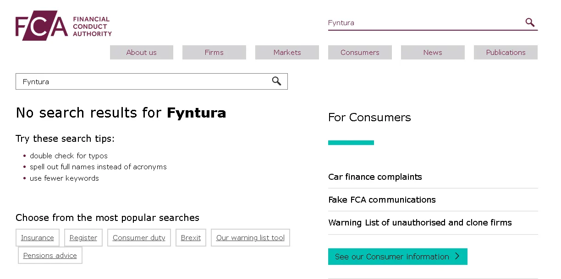Click the spell out full names tip

click(x=98, y=167)
